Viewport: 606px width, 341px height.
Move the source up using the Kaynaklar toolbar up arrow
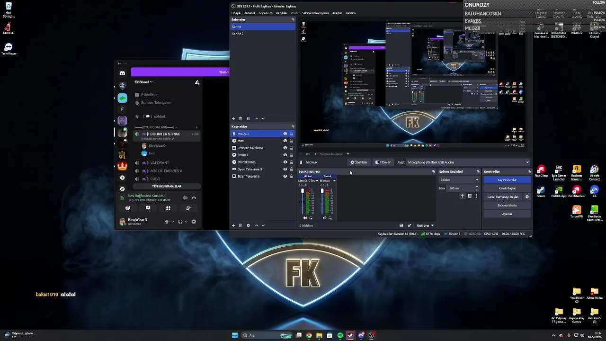coord(257,225)
